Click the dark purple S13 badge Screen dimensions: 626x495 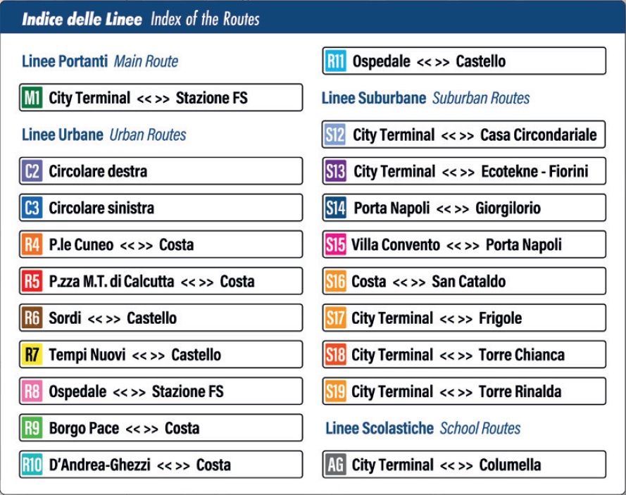coord(336,171)
